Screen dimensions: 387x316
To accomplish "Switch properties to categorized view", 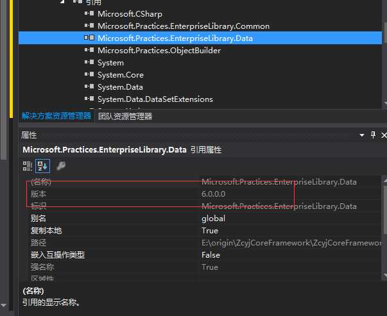I will click(x=28, y=166).
